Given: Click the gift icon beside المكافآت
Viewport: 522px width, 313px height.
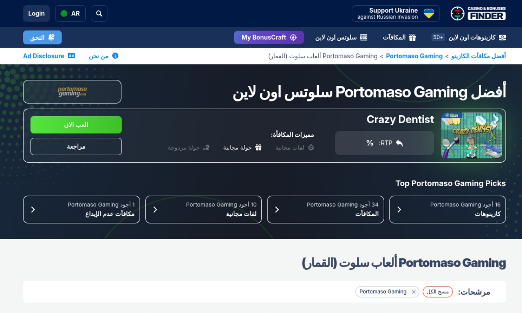Looking at the screenshot, I should (x=413, y=37).
